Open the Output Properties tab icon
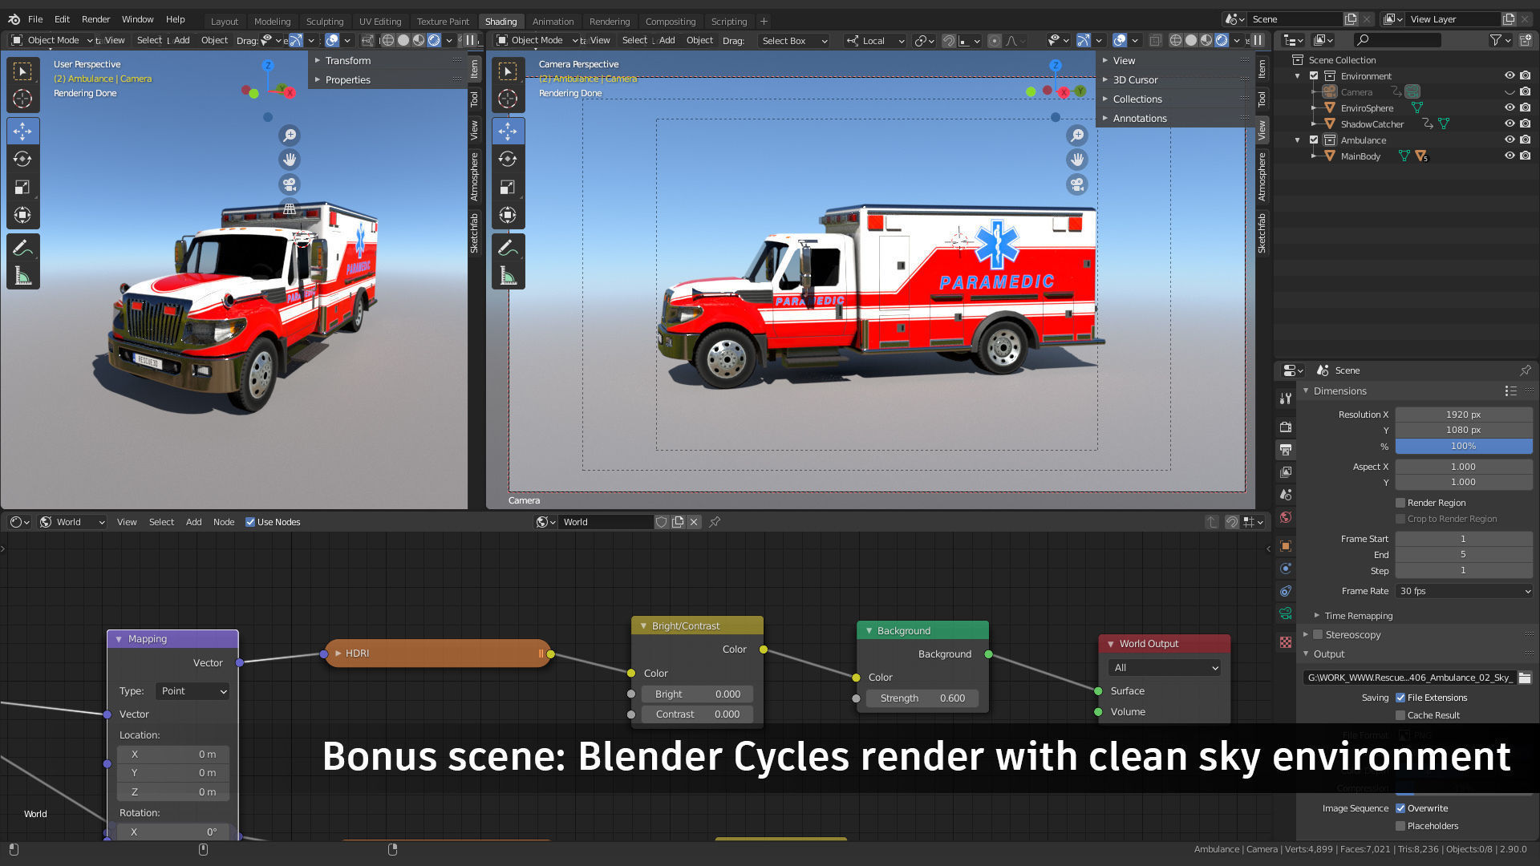This screenshot has width=1540, height=866. [1286, 449]
